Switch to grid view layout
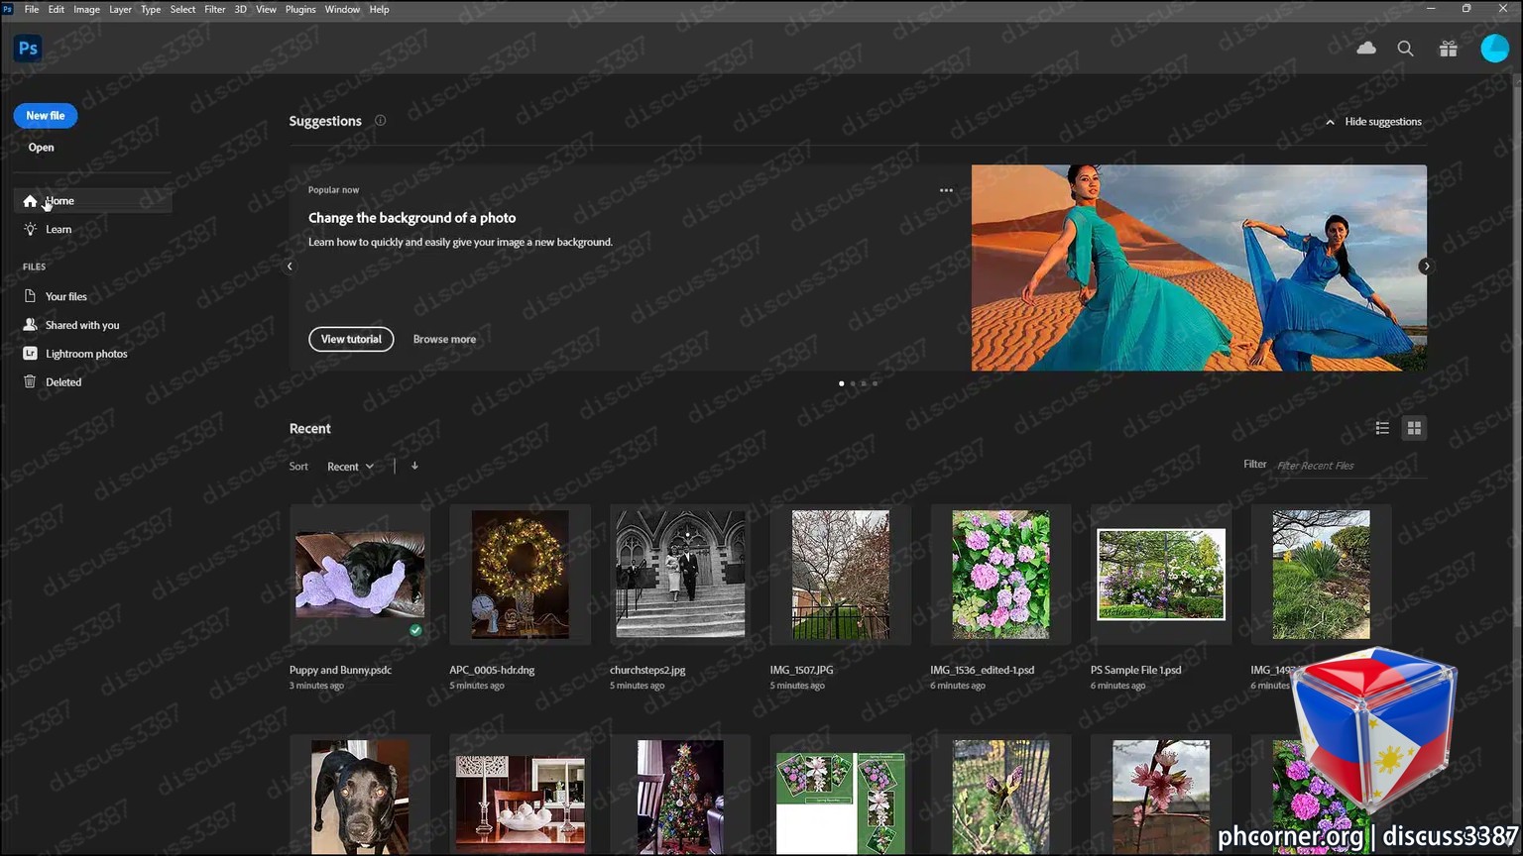The width and height of the screenshot is (1523, 856). pyautogui.click(x=1414, y=428)
